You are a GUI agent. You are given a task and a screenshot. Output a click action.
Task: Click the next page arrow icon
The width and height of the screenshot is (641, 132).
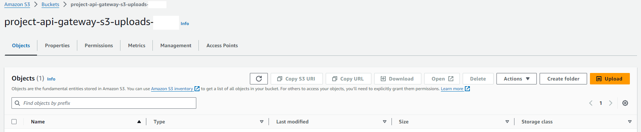pos(610,103)
